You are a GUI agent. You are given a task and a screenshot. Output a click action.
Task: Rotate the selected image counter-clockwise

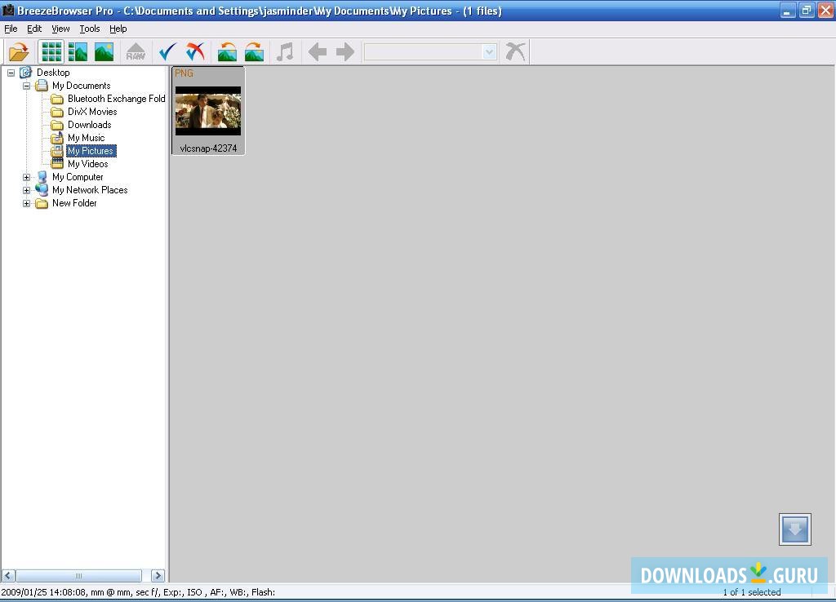pyautogui.click(x=227, y=51)
